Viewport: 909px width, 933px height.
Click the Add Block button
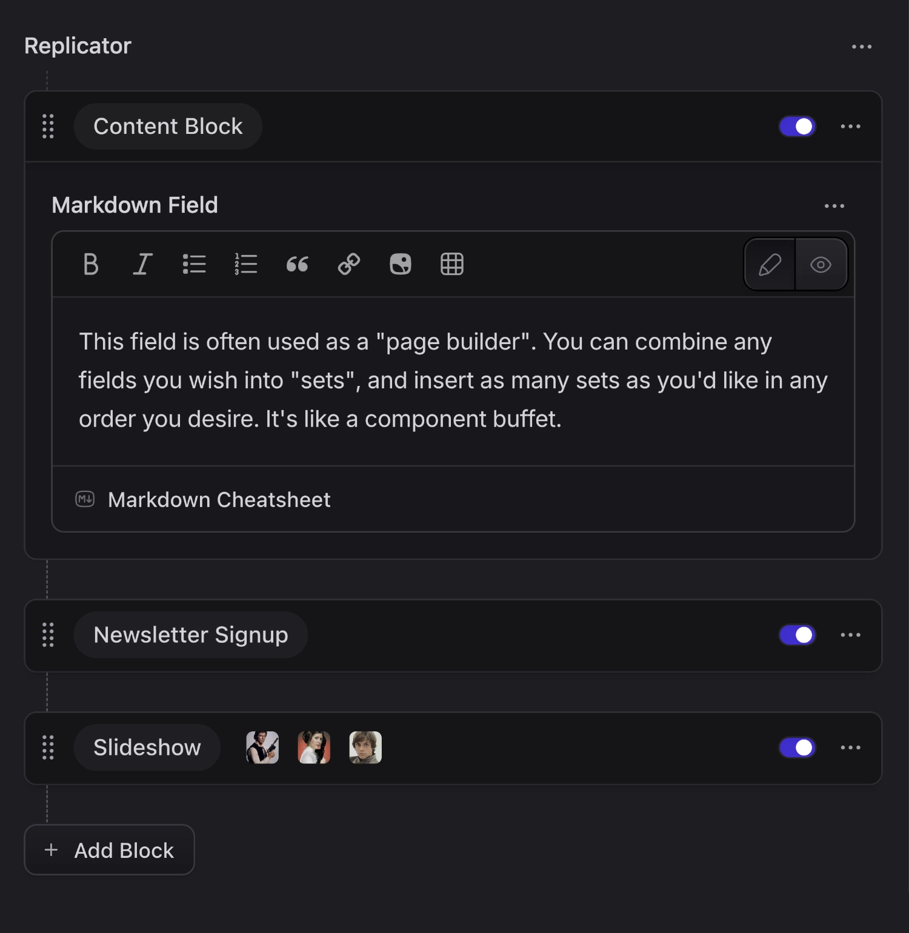(x=109, y=850)
